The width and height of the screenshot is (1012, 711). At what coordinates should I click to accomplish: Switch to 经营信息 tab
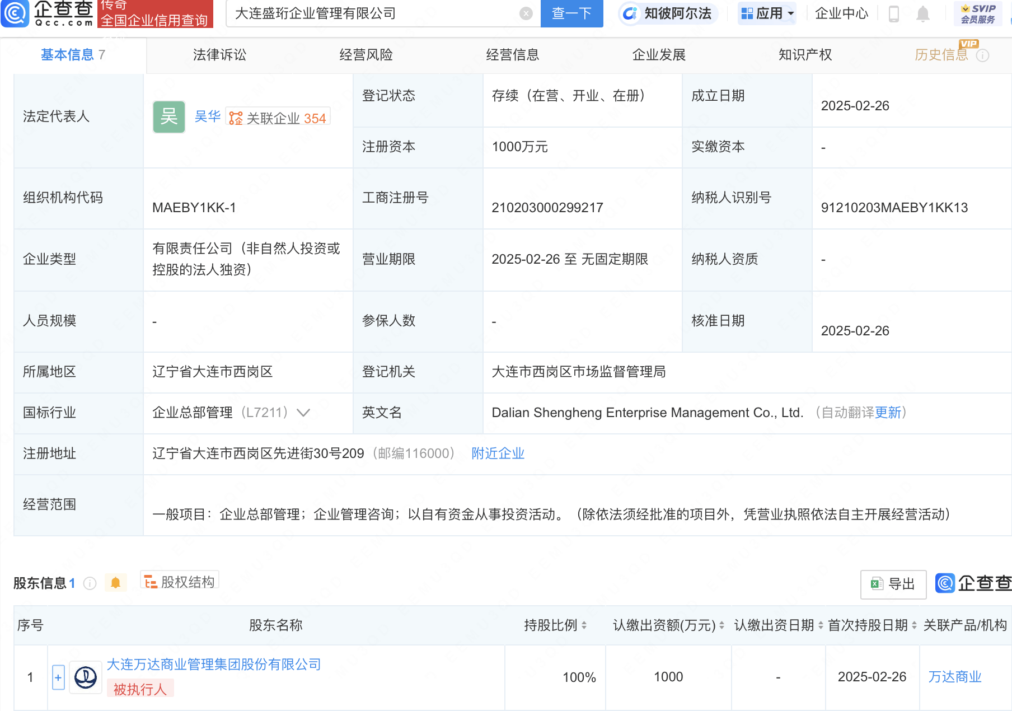513,55
